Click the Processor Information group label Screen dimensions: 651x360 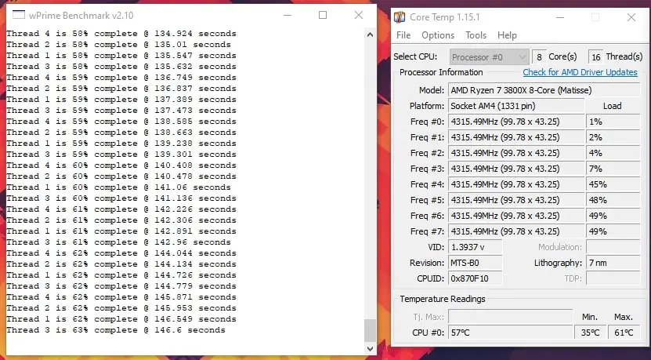[x=441, y=72]
